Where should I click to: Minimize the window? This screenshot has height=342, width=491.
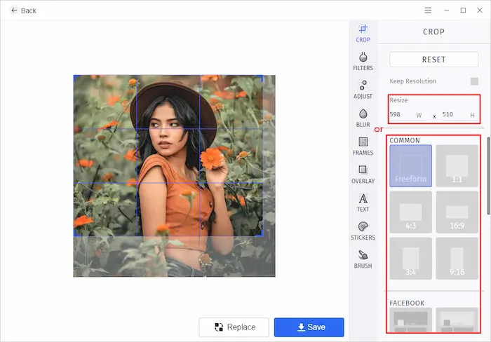pyautogui.click(x=447, y=11)
